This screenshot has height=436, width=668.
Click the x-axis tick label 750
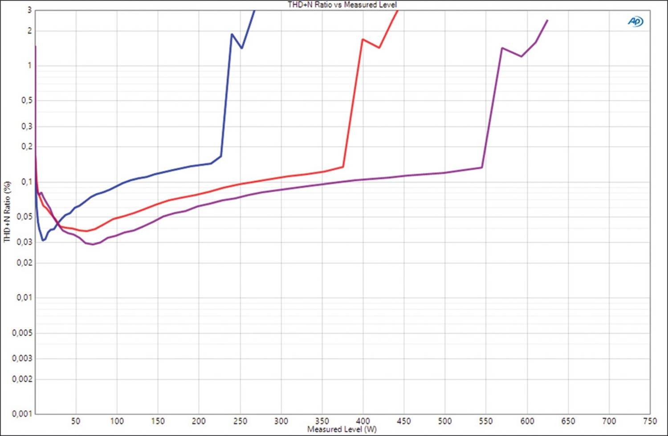tap(650, 421)
